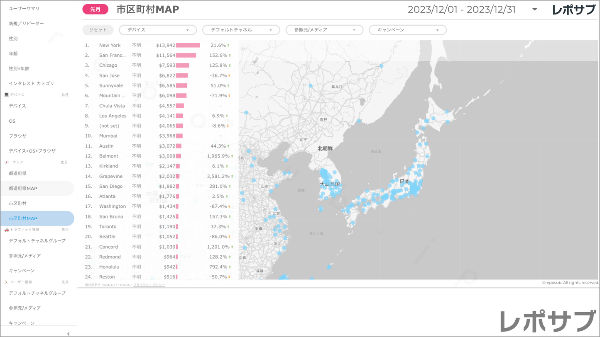
Task: Collapse the sidebar with the chevron arrow
Action: pos(69,333)
